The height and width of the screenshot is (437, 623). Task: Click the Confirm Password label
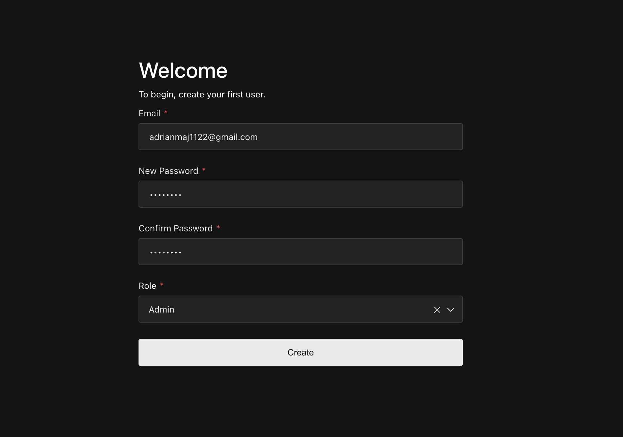click(x=176, y=228)
